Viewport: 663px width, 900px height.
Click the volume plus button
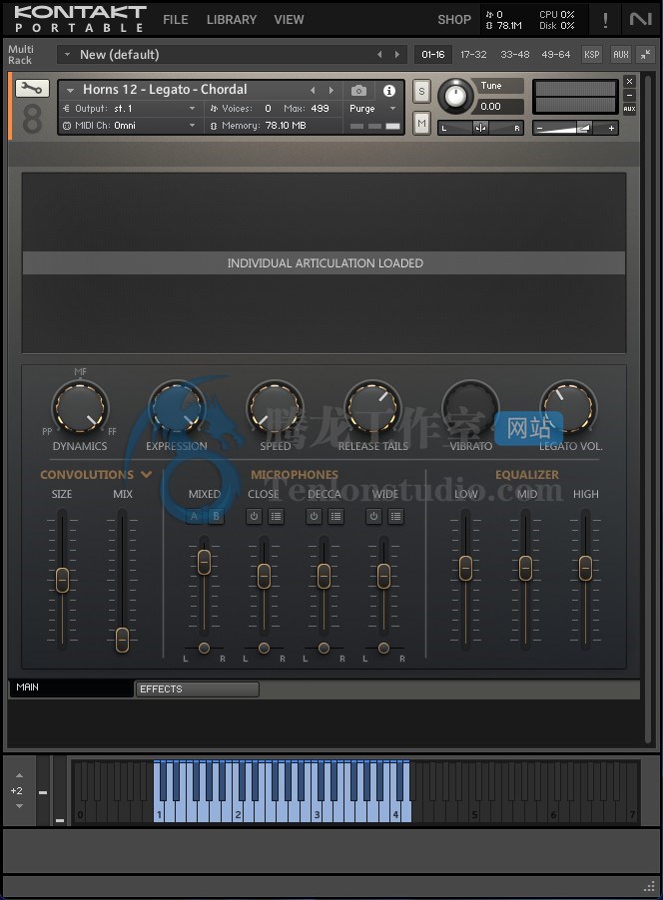click(612, 129)
